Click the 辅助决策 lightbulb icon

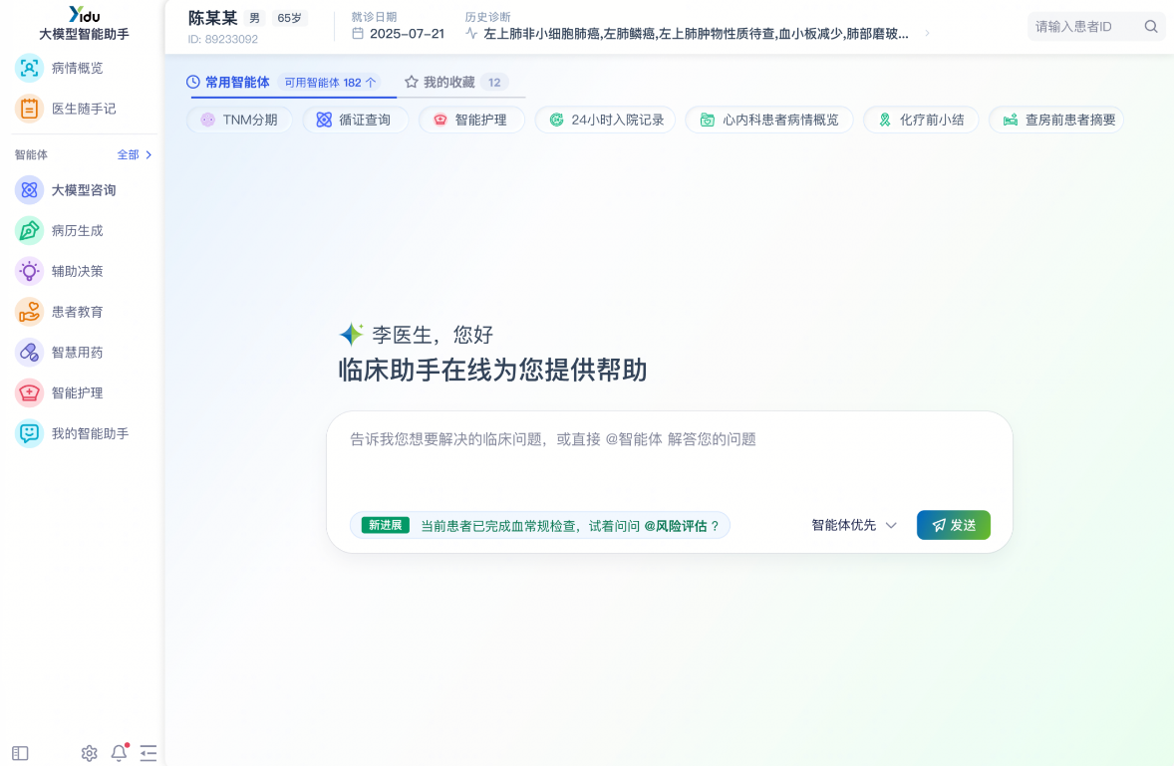click(29, 271)
